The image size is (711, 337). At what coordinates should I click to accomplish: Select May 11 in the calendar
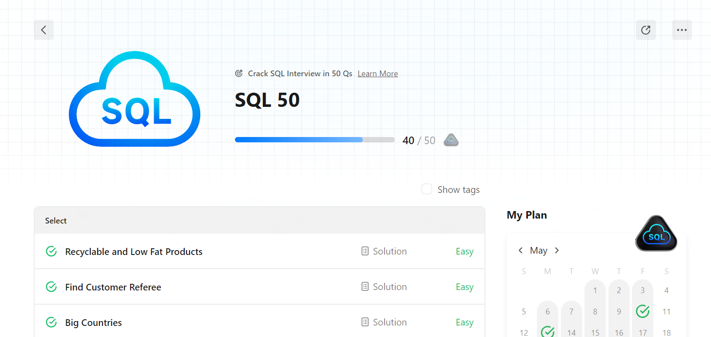pyautogui.click(x=667, y=312)
